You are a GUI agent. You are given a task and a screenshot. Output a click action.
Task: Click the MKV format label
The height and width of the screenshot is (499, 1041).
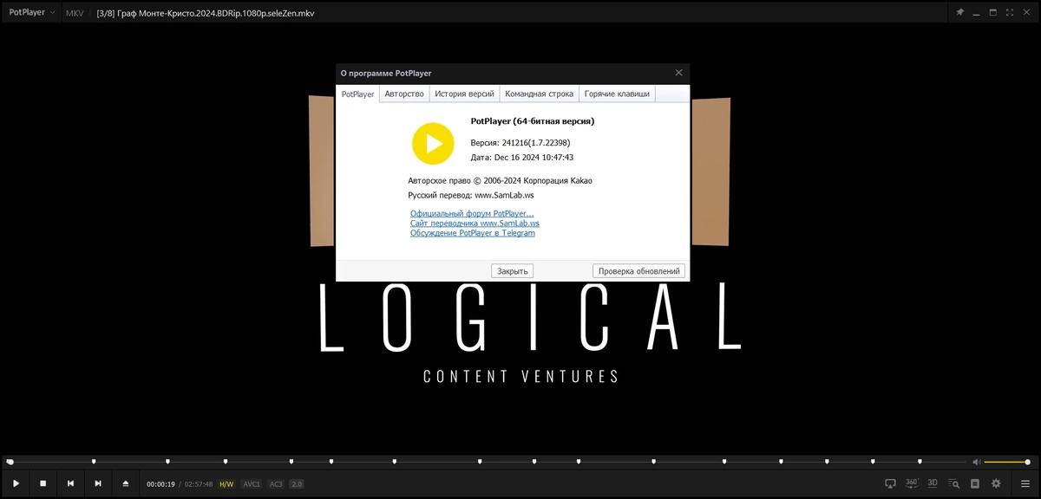coord(75,13)
